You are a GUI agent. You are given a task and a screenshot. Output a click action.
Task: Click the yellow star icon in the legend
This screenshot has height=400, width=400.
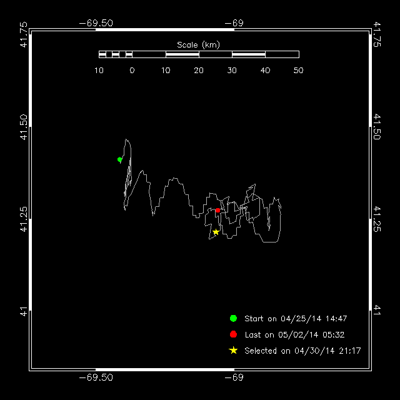[x=233, y=351]
